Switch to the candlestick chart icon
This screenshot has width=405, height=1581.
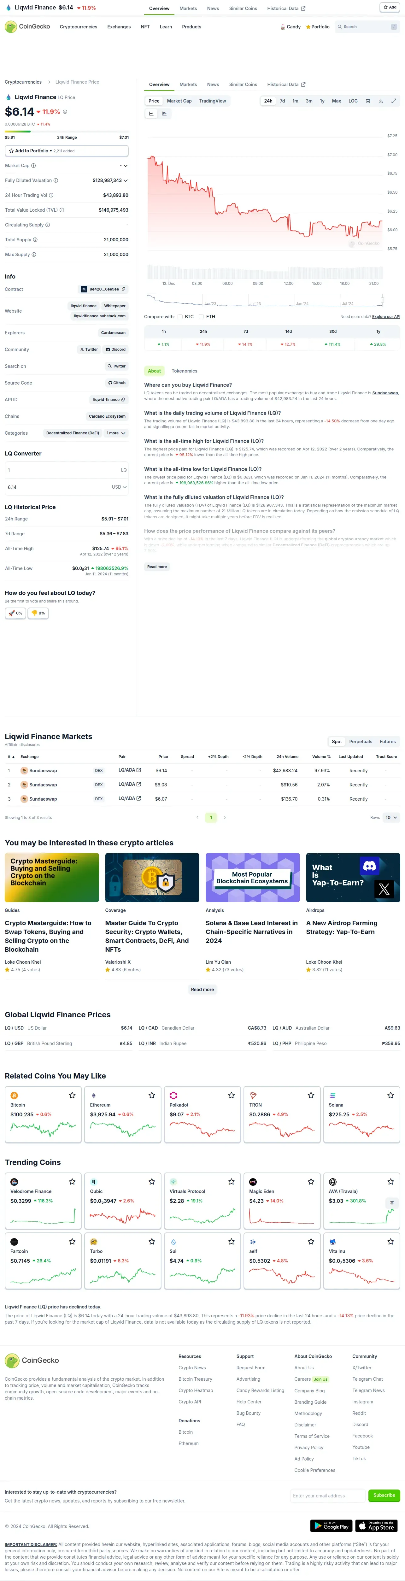[164, 114]
